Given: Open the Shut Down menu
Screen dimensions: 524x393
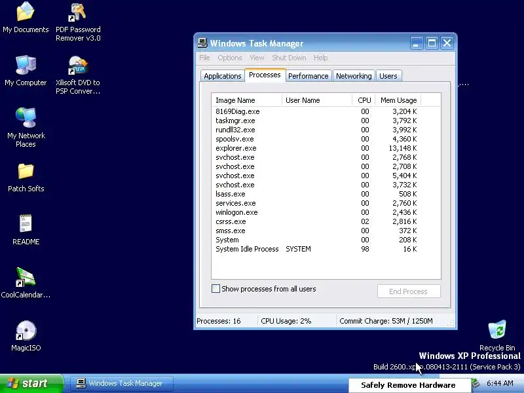Looking at the screenshot, I should [289, 58].
